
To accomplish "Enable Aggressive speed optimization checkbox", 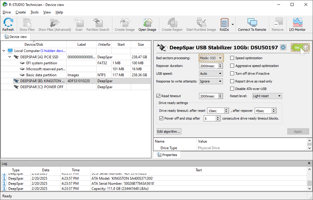I will pyautogui.click(x=232, y=66).
